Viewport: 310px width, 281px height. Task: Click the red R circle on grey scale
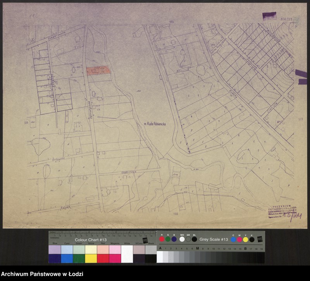click(162, 239)
